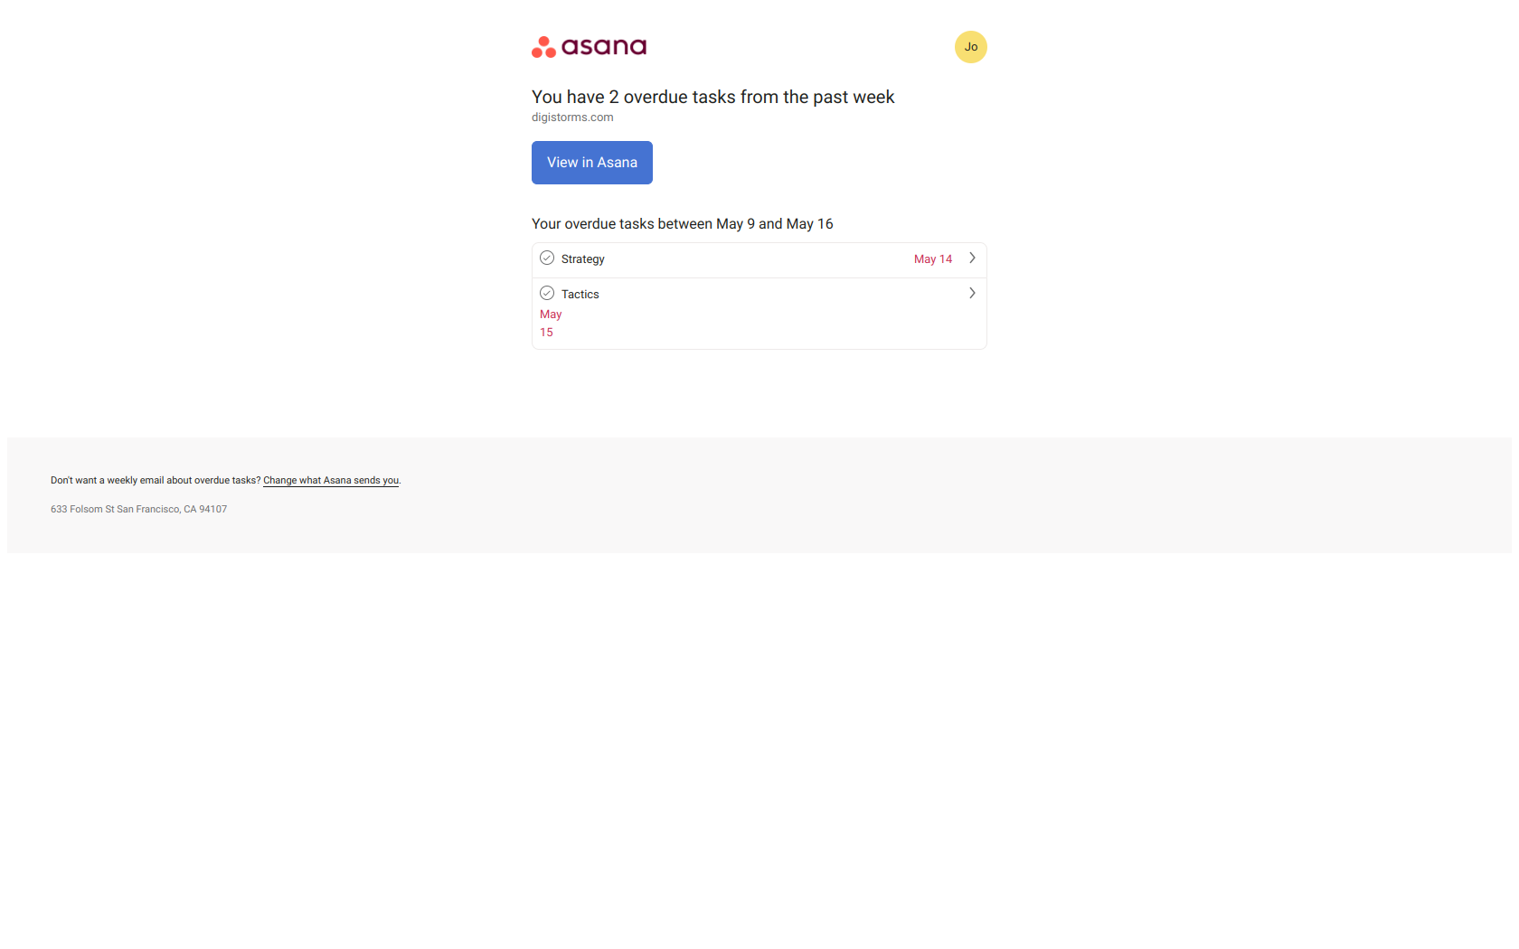This screenshot has width=1519, height=949.
Task: Open the Strategy task name
Action: (583, 259)
